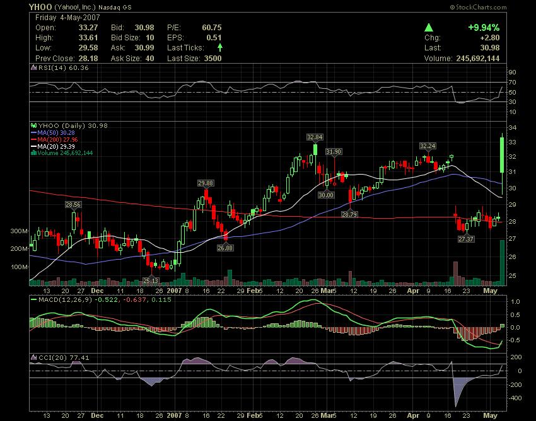Click the 29.88 price callout
The image size is (536, 421).
coord(206,183)
